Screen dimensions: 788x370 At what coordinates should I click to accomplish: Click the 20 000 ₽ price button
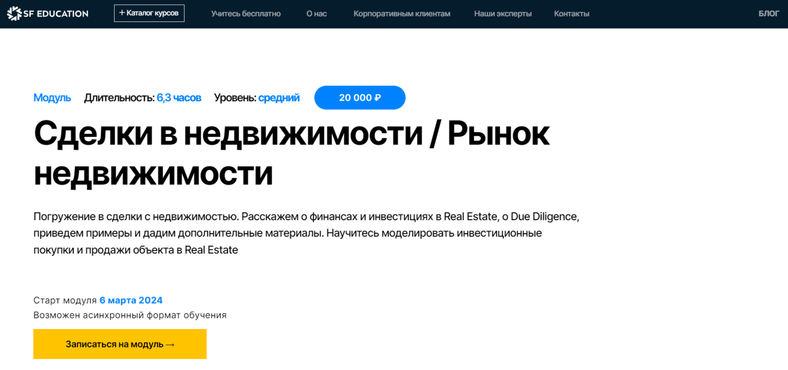click(360, 98)
